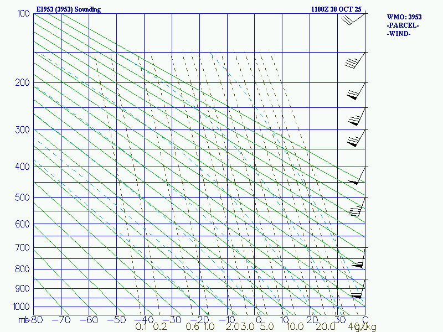The height and width of the screenshot is (332, 443).
Task: Select the 400 pressure axis label
Action: 22,167
